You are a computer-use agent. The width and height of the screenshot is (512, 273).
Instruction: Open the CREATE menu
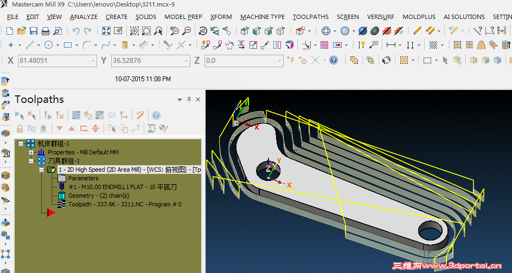(x=117, y=17)
